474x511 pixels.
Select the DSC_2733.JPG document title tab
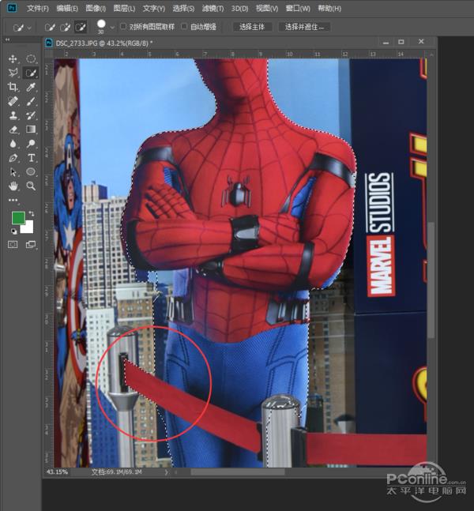[104, 43]
